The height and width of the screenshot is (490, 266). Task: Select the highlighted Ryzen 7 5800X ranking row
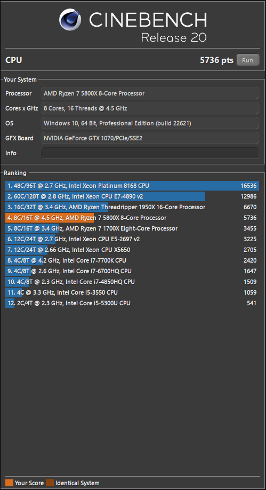pos(132,217)
